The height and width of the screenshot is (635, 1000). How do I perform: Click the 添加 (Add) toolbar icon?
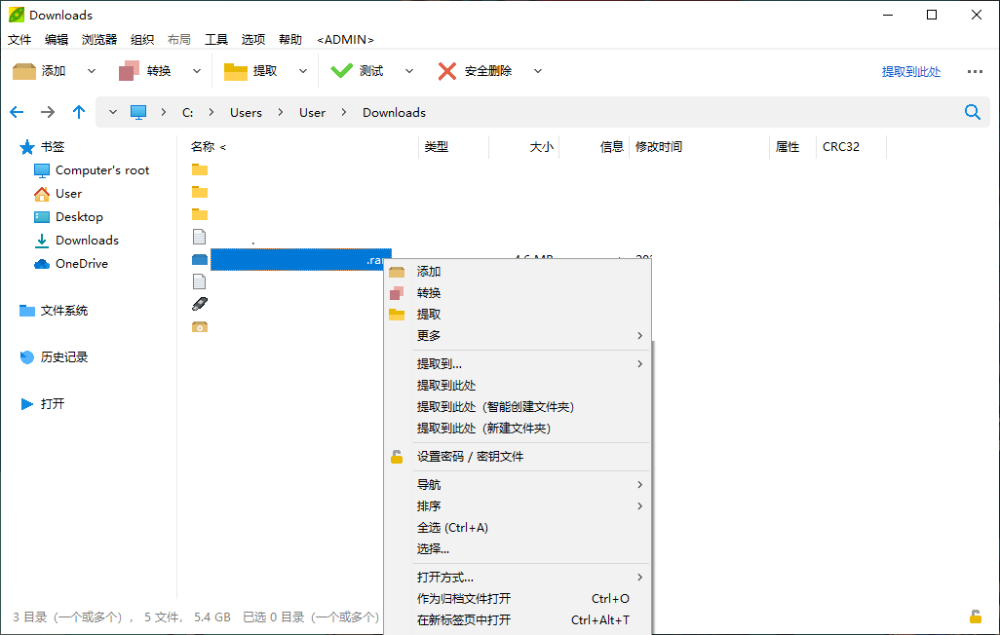pos(24,71)
